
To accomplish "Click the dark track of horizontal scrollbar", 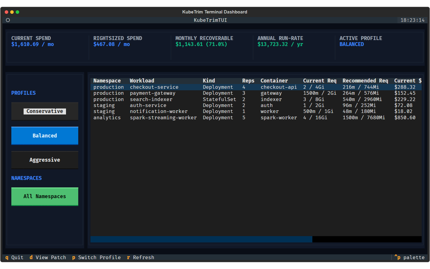I will pos(367,239).
